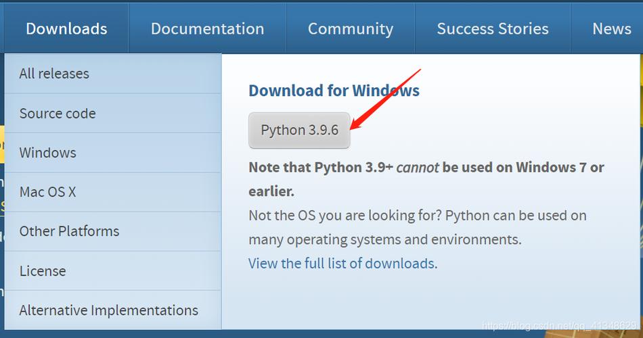Click the Not the OS you are looking for text

click(x=418, y=227)
